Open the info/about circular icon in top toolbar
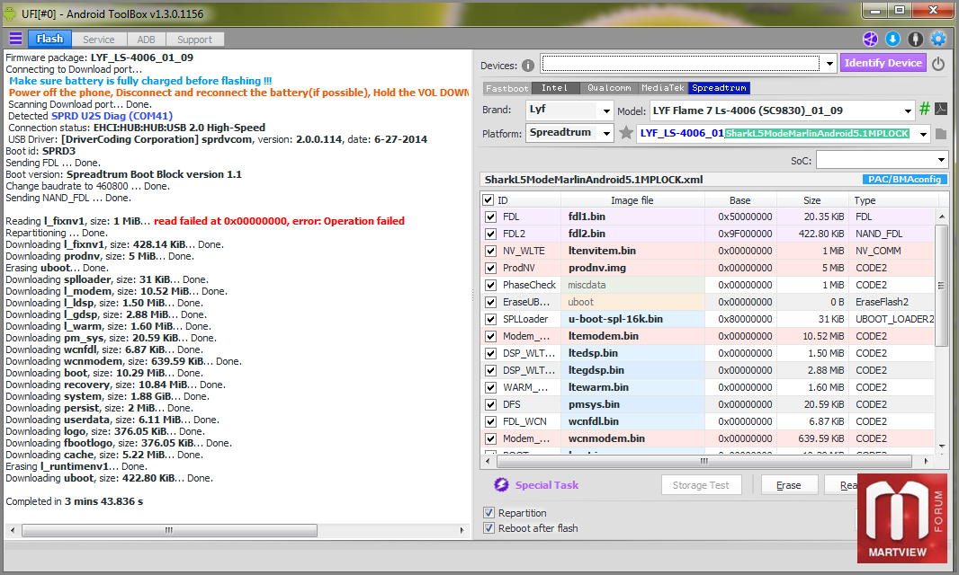 tap(915, 40)
